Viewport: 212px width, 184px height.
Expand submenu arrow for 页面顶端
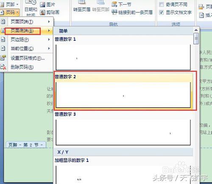coord(49,22)
